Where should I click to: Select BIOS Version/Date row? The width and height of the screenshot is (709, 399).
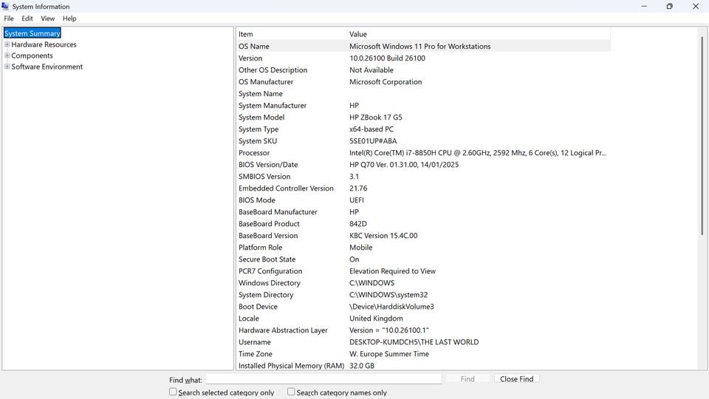tap(423, 165)
